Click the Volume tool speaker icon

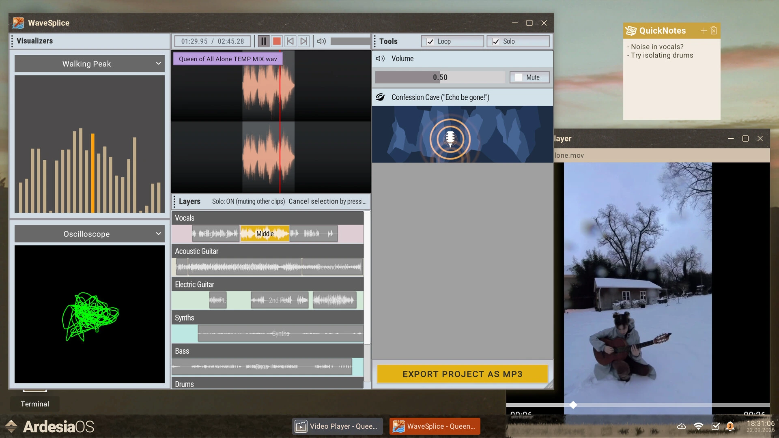[380, 59]
